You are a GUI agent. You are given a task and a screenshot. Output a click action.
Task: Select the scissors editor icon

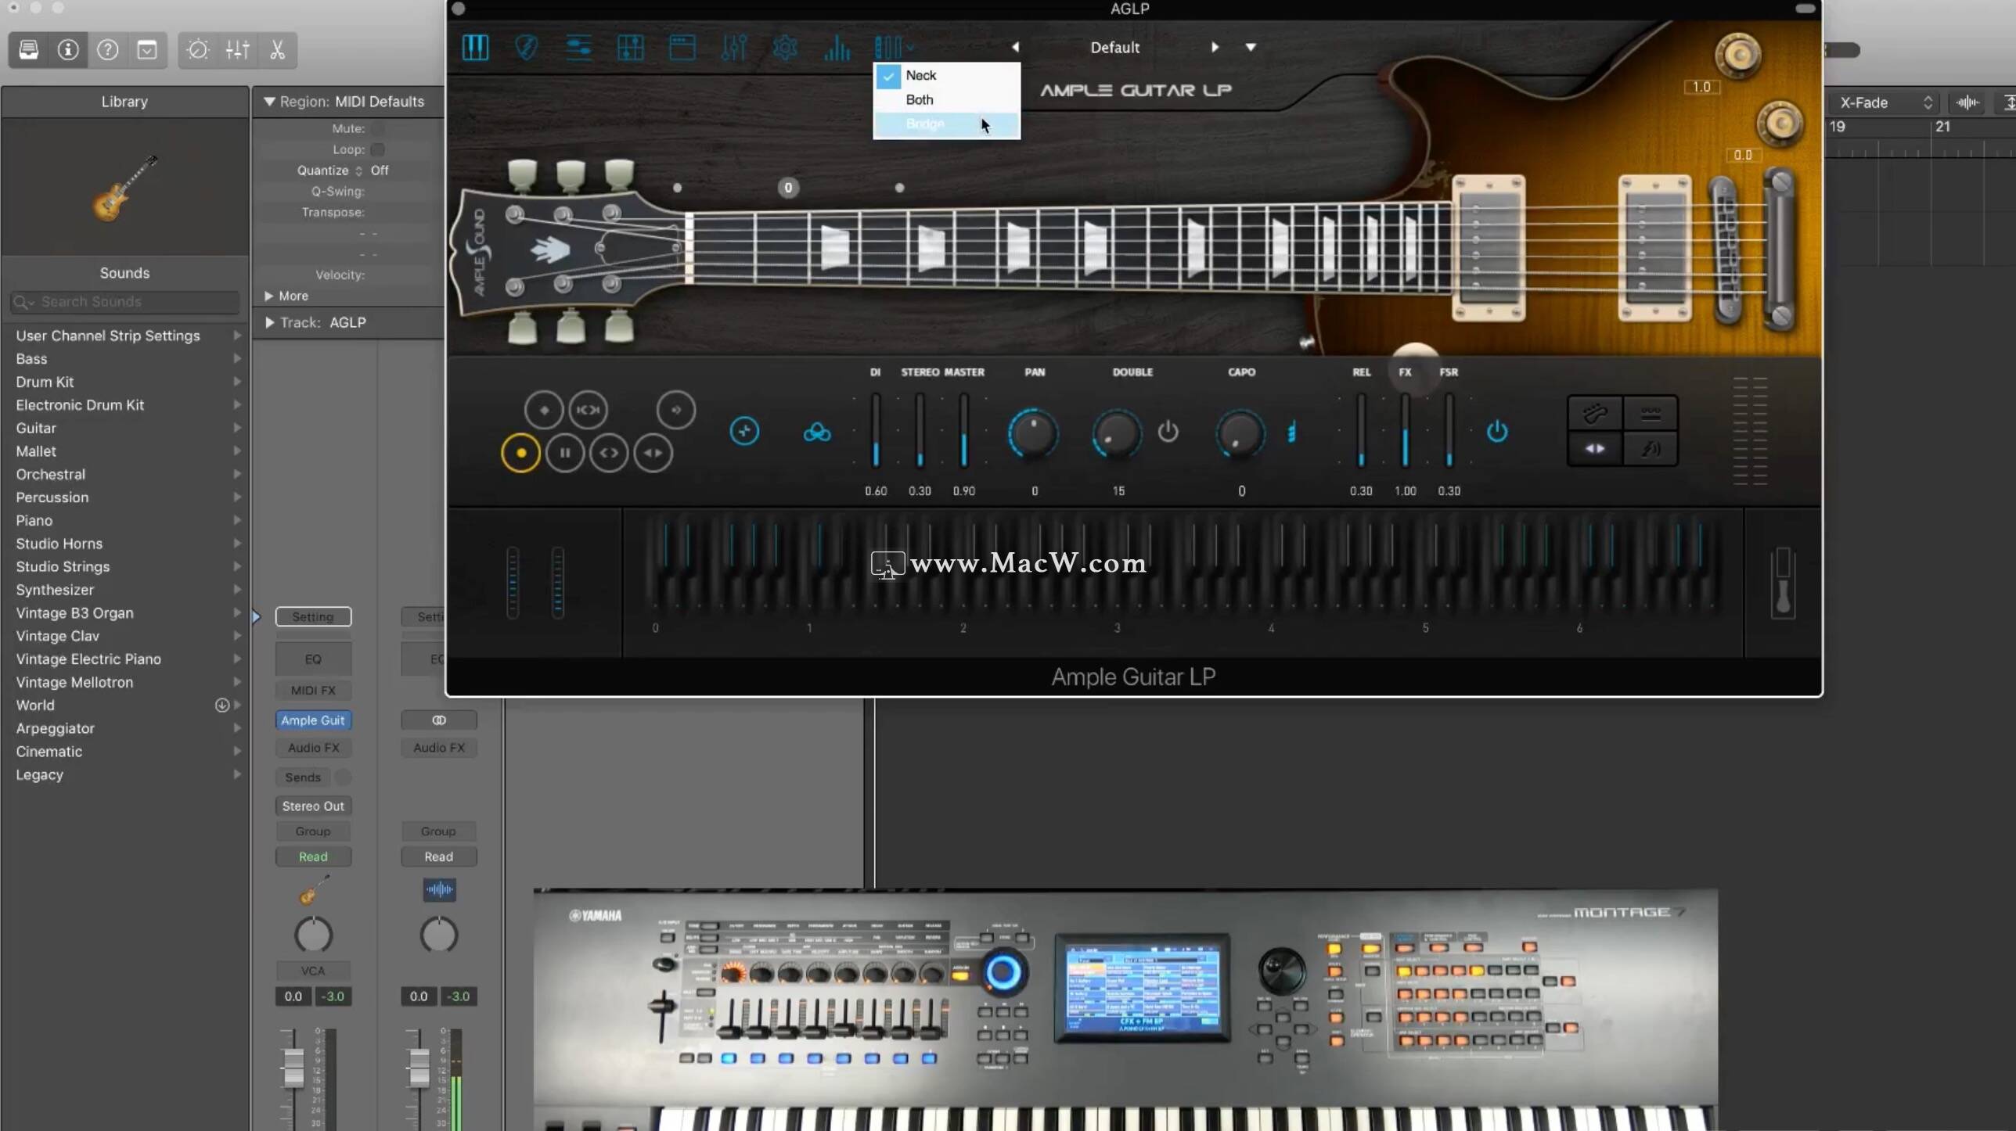[277, 50]
